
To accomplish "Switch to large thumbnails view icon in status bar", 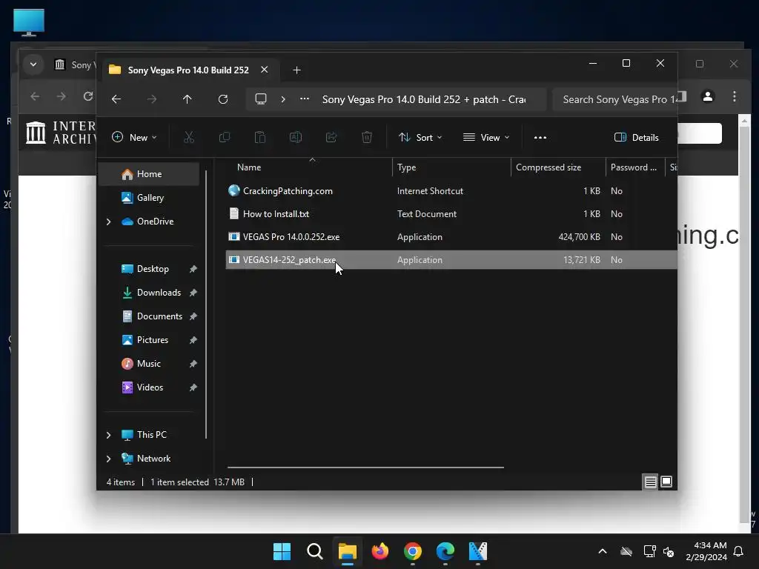I will tap(666, 482).
